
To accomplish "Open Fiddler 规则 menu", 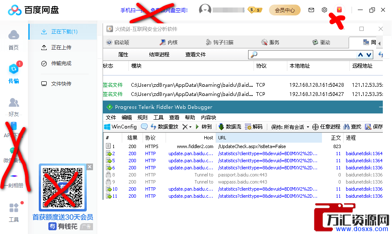I will click(x=143, y=118).
